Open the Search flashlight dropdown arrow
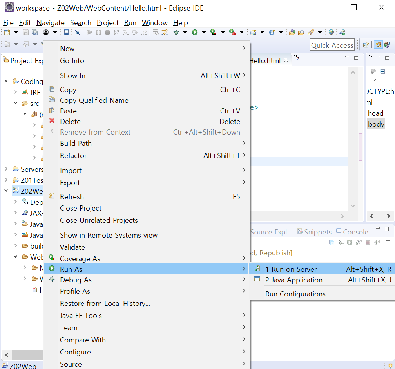Screen dimensions: 395x369 tap(320, 32)
